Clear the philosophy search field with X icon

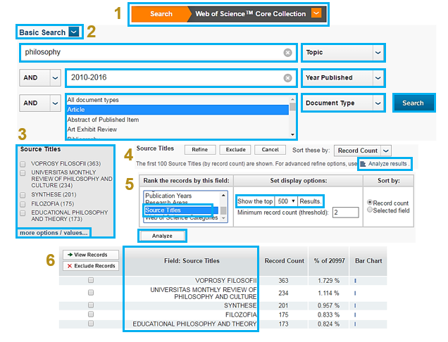pos(287,53)
